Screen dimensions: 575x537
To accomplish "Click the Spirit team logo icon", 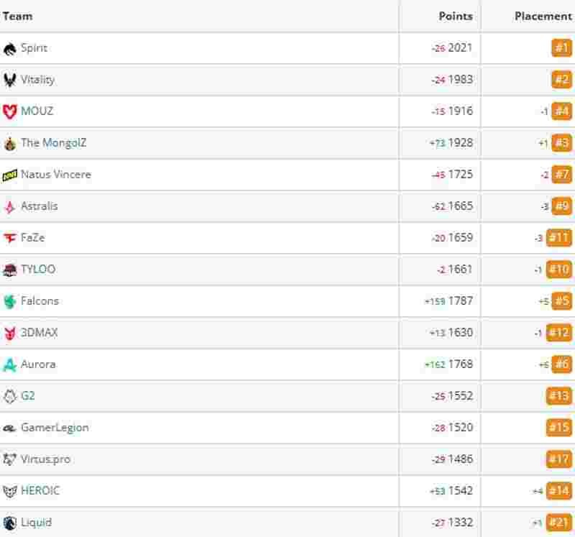I will coord(10,48).
